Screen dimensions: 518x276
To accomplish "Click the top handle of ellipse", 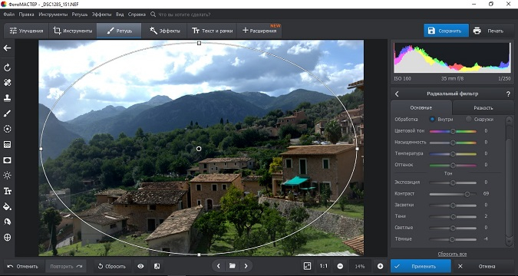I will (199, 43).
